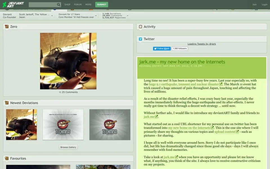The height and width of the screenshot is (169, 270).
Task: Open the SHOP menu item
Action: [67, 5]
